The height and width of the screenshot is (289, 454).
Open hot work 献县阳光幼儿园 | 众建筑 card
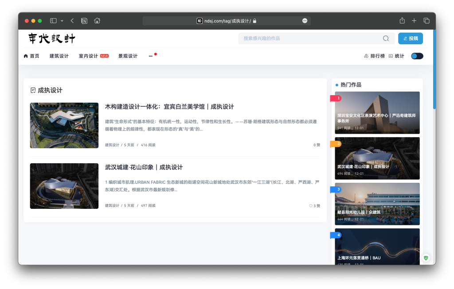[377, 204]
